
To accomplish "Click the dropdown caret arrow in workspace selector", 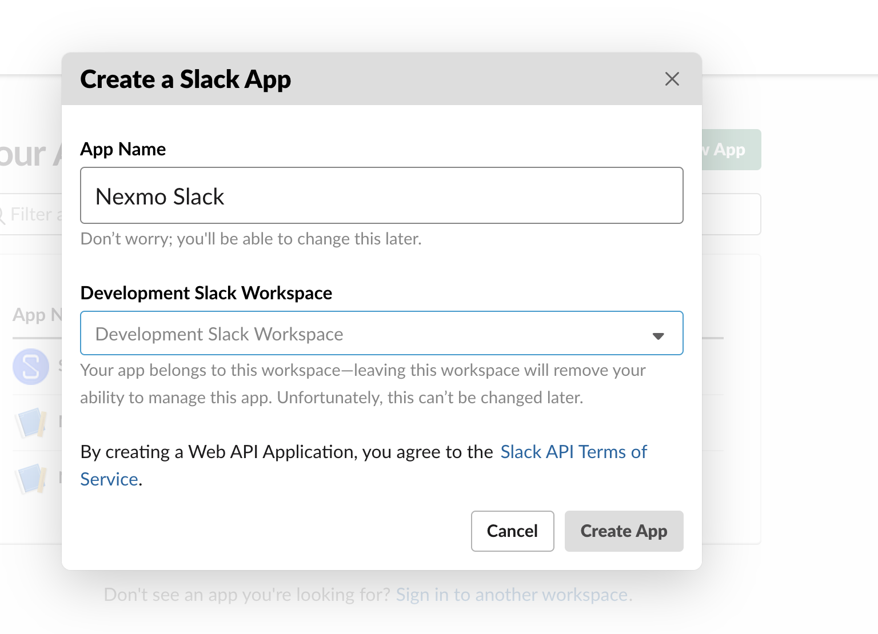I will click(x=658, y=336).
